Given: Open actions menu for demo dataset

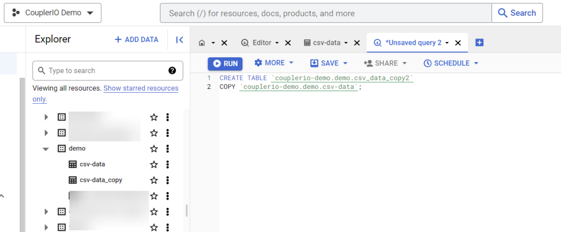Looking at the screenshot, I should click(168, 148).
